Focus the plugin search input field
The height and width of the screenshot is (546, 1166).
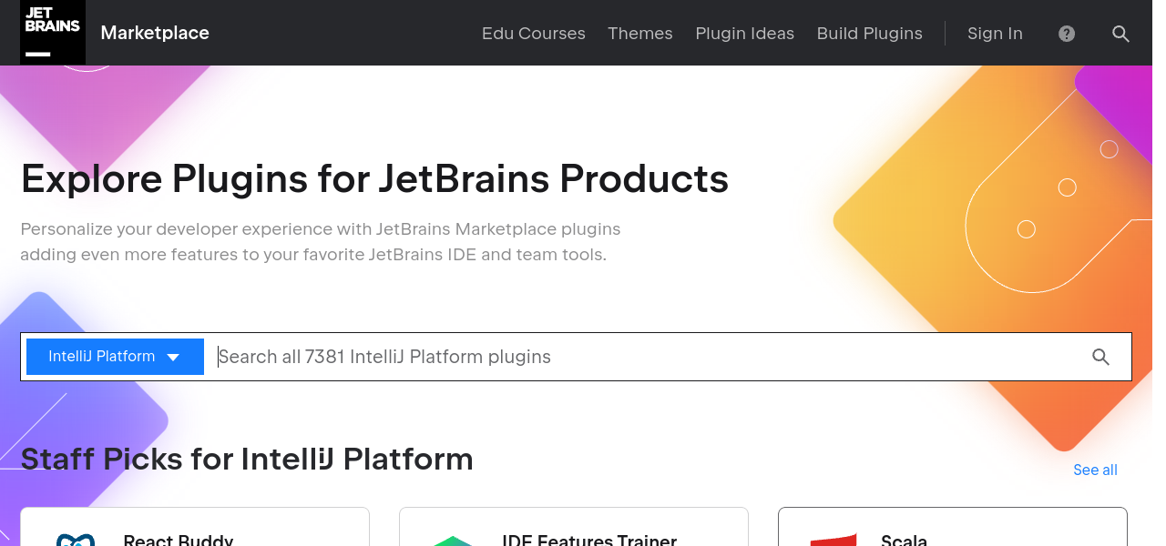[x=638, y=357]
